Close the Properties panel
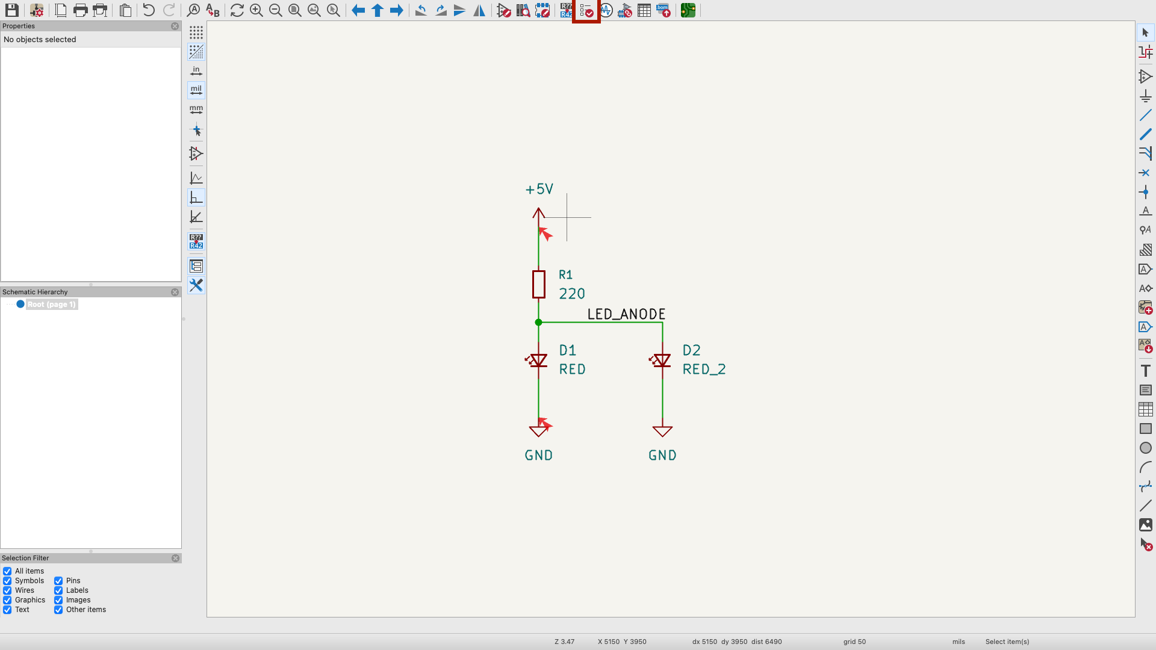Viewport: 1156px width, 650px height. (175, 26)
